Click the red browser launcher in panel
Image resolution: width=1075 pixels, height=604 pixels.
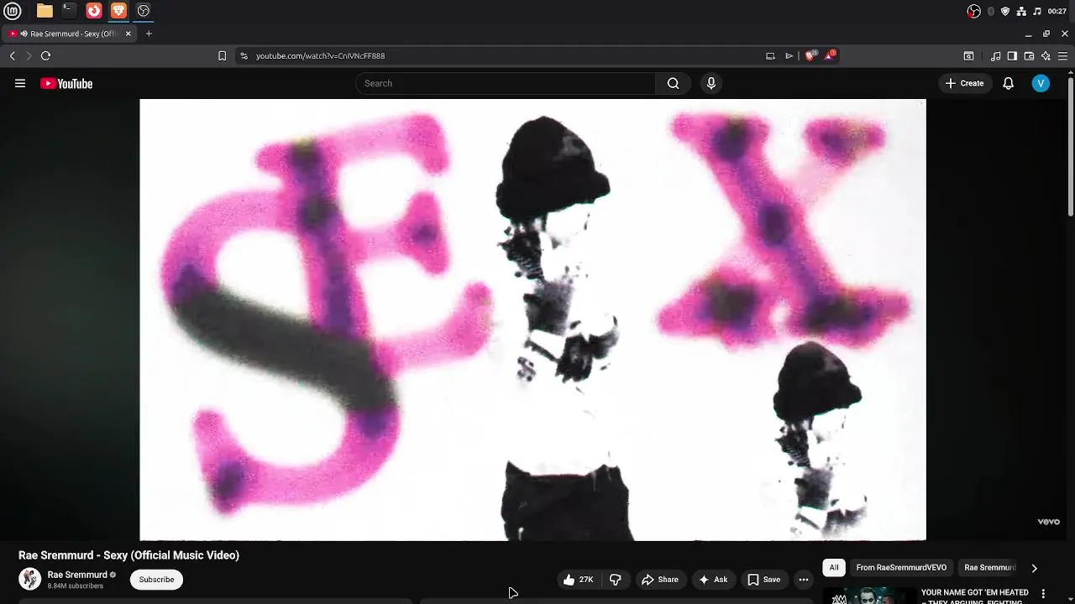pyautogui.click(x=94, y=11)
